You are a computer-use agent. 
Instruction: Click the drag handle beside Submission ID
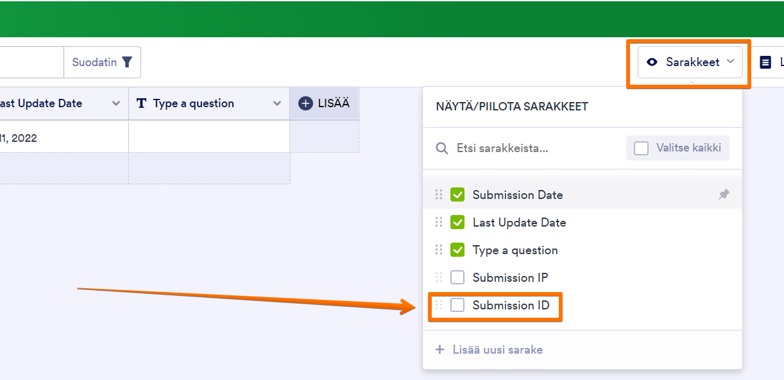(439, 305)
